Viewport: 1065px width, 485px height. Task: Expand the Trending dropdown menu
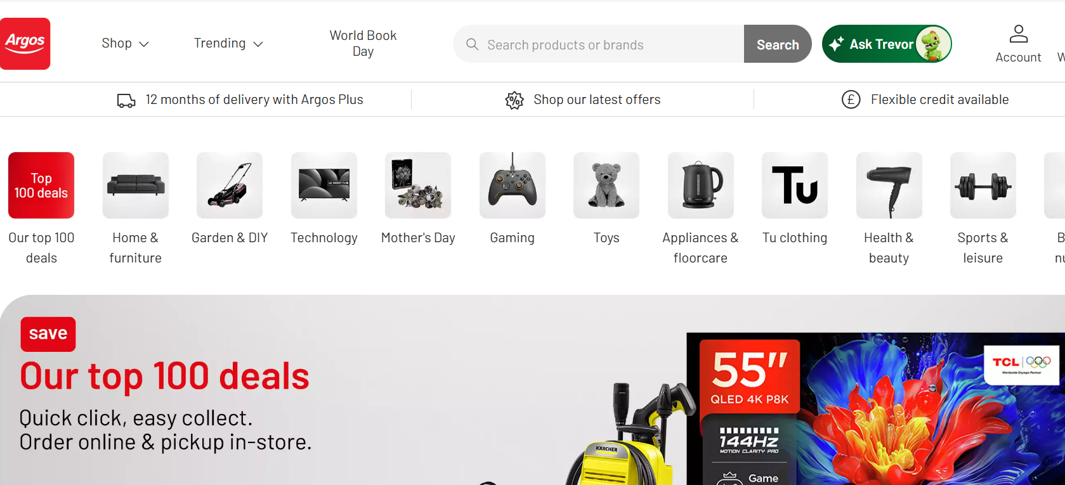(x=228, y=43)
